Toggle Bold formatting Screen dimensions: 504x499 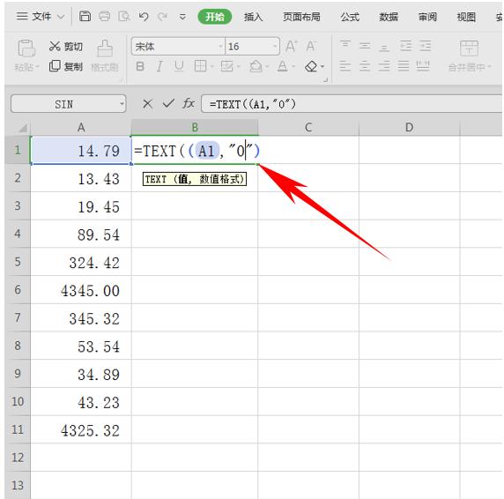coord(140,66)
